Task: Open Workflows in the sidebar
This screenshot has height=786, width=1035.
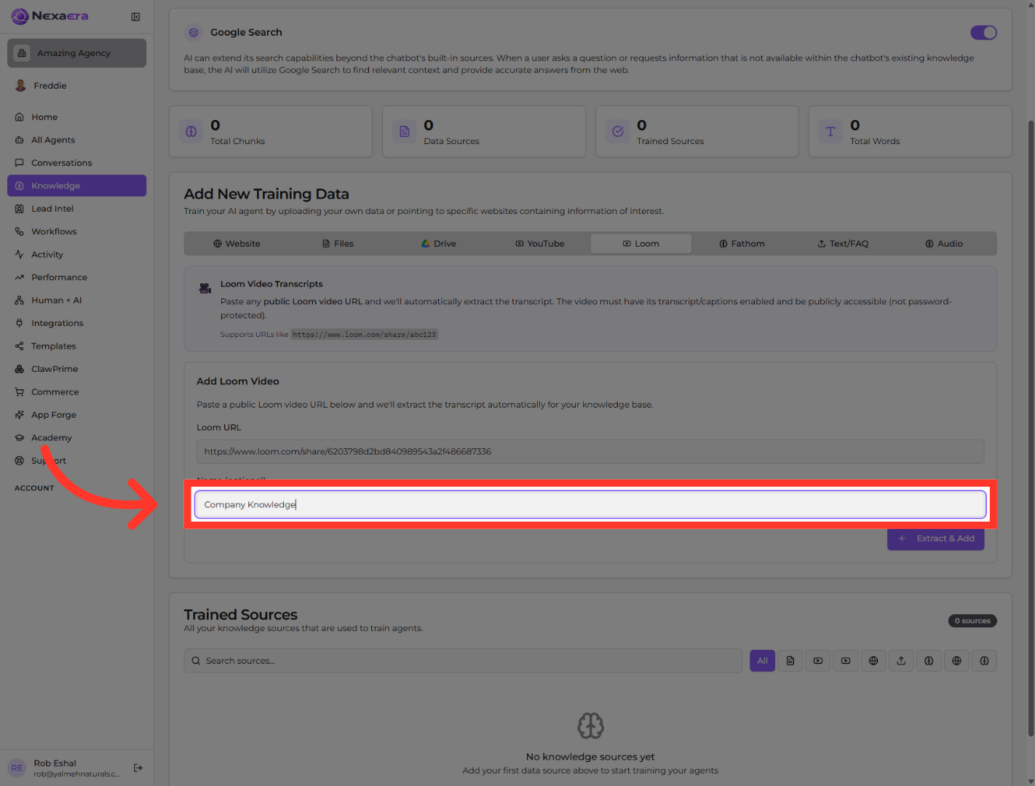Action: click(x=76, y=231)
